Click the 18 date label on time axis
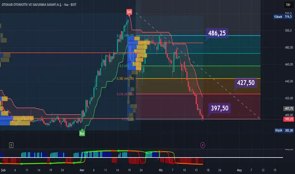 click(208, 170)
